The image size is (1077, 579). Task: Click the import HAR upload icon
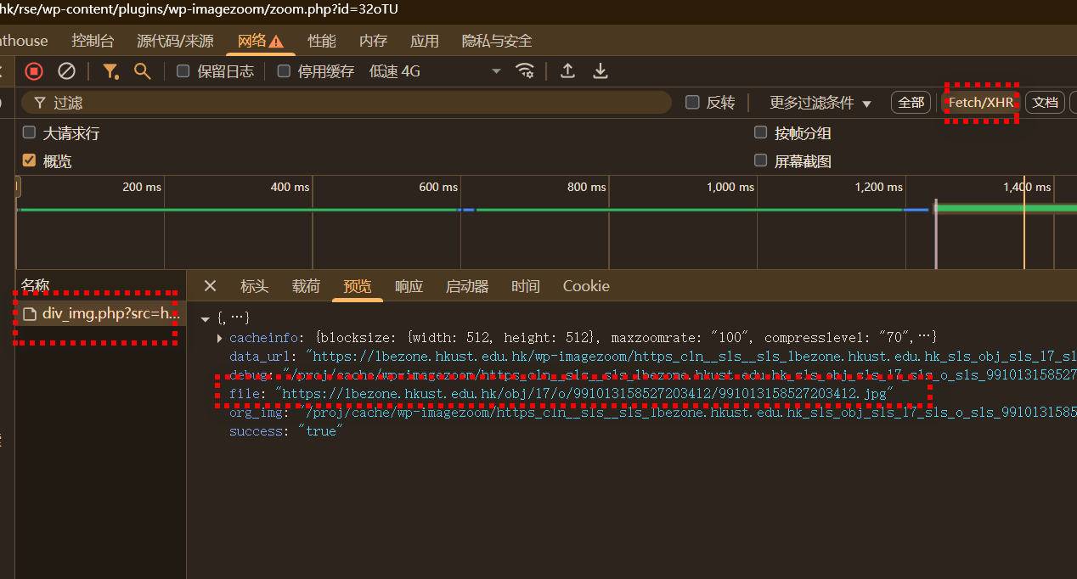point(568,71)
